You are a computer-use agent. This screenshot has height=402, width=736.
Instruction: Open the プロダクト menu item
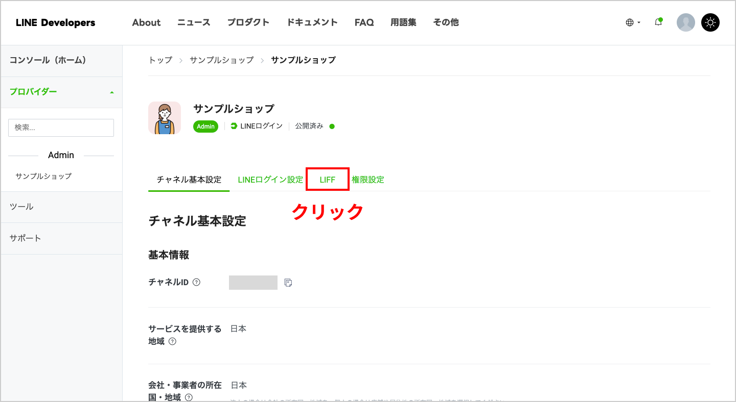248,22
